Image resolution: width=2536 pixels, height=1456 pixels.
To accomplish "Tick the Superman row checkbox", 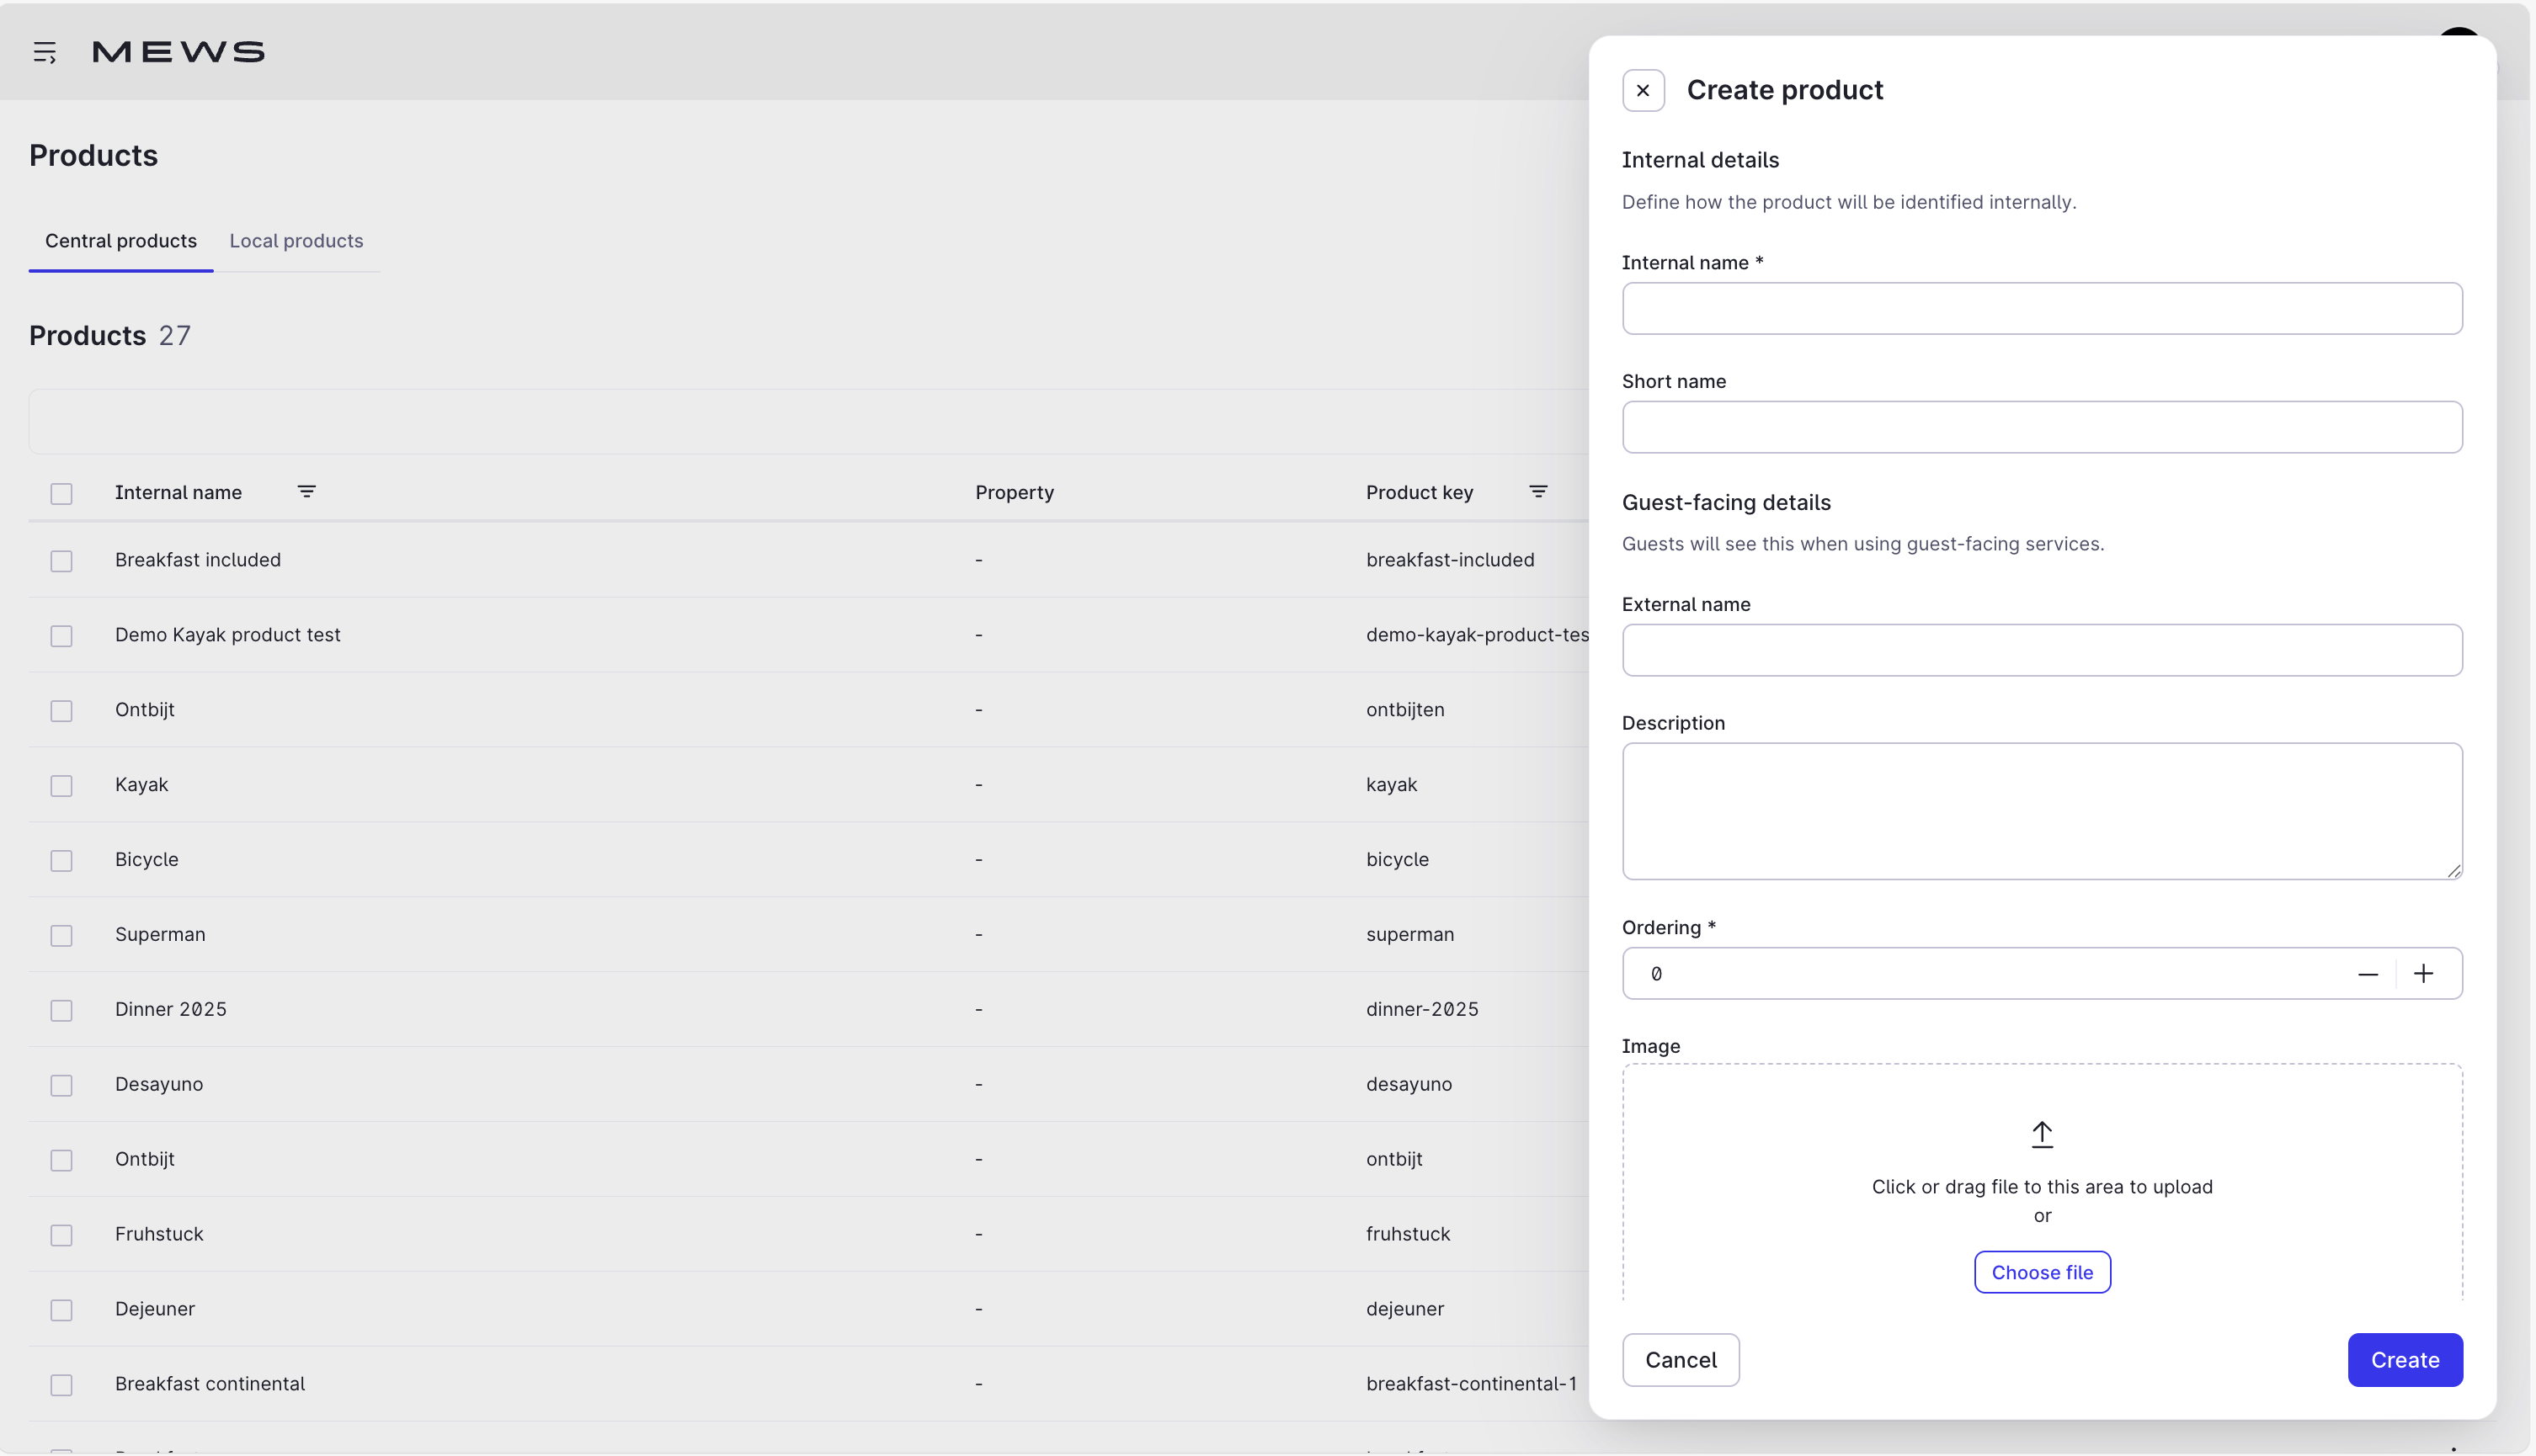I will (x=61, y=935).
